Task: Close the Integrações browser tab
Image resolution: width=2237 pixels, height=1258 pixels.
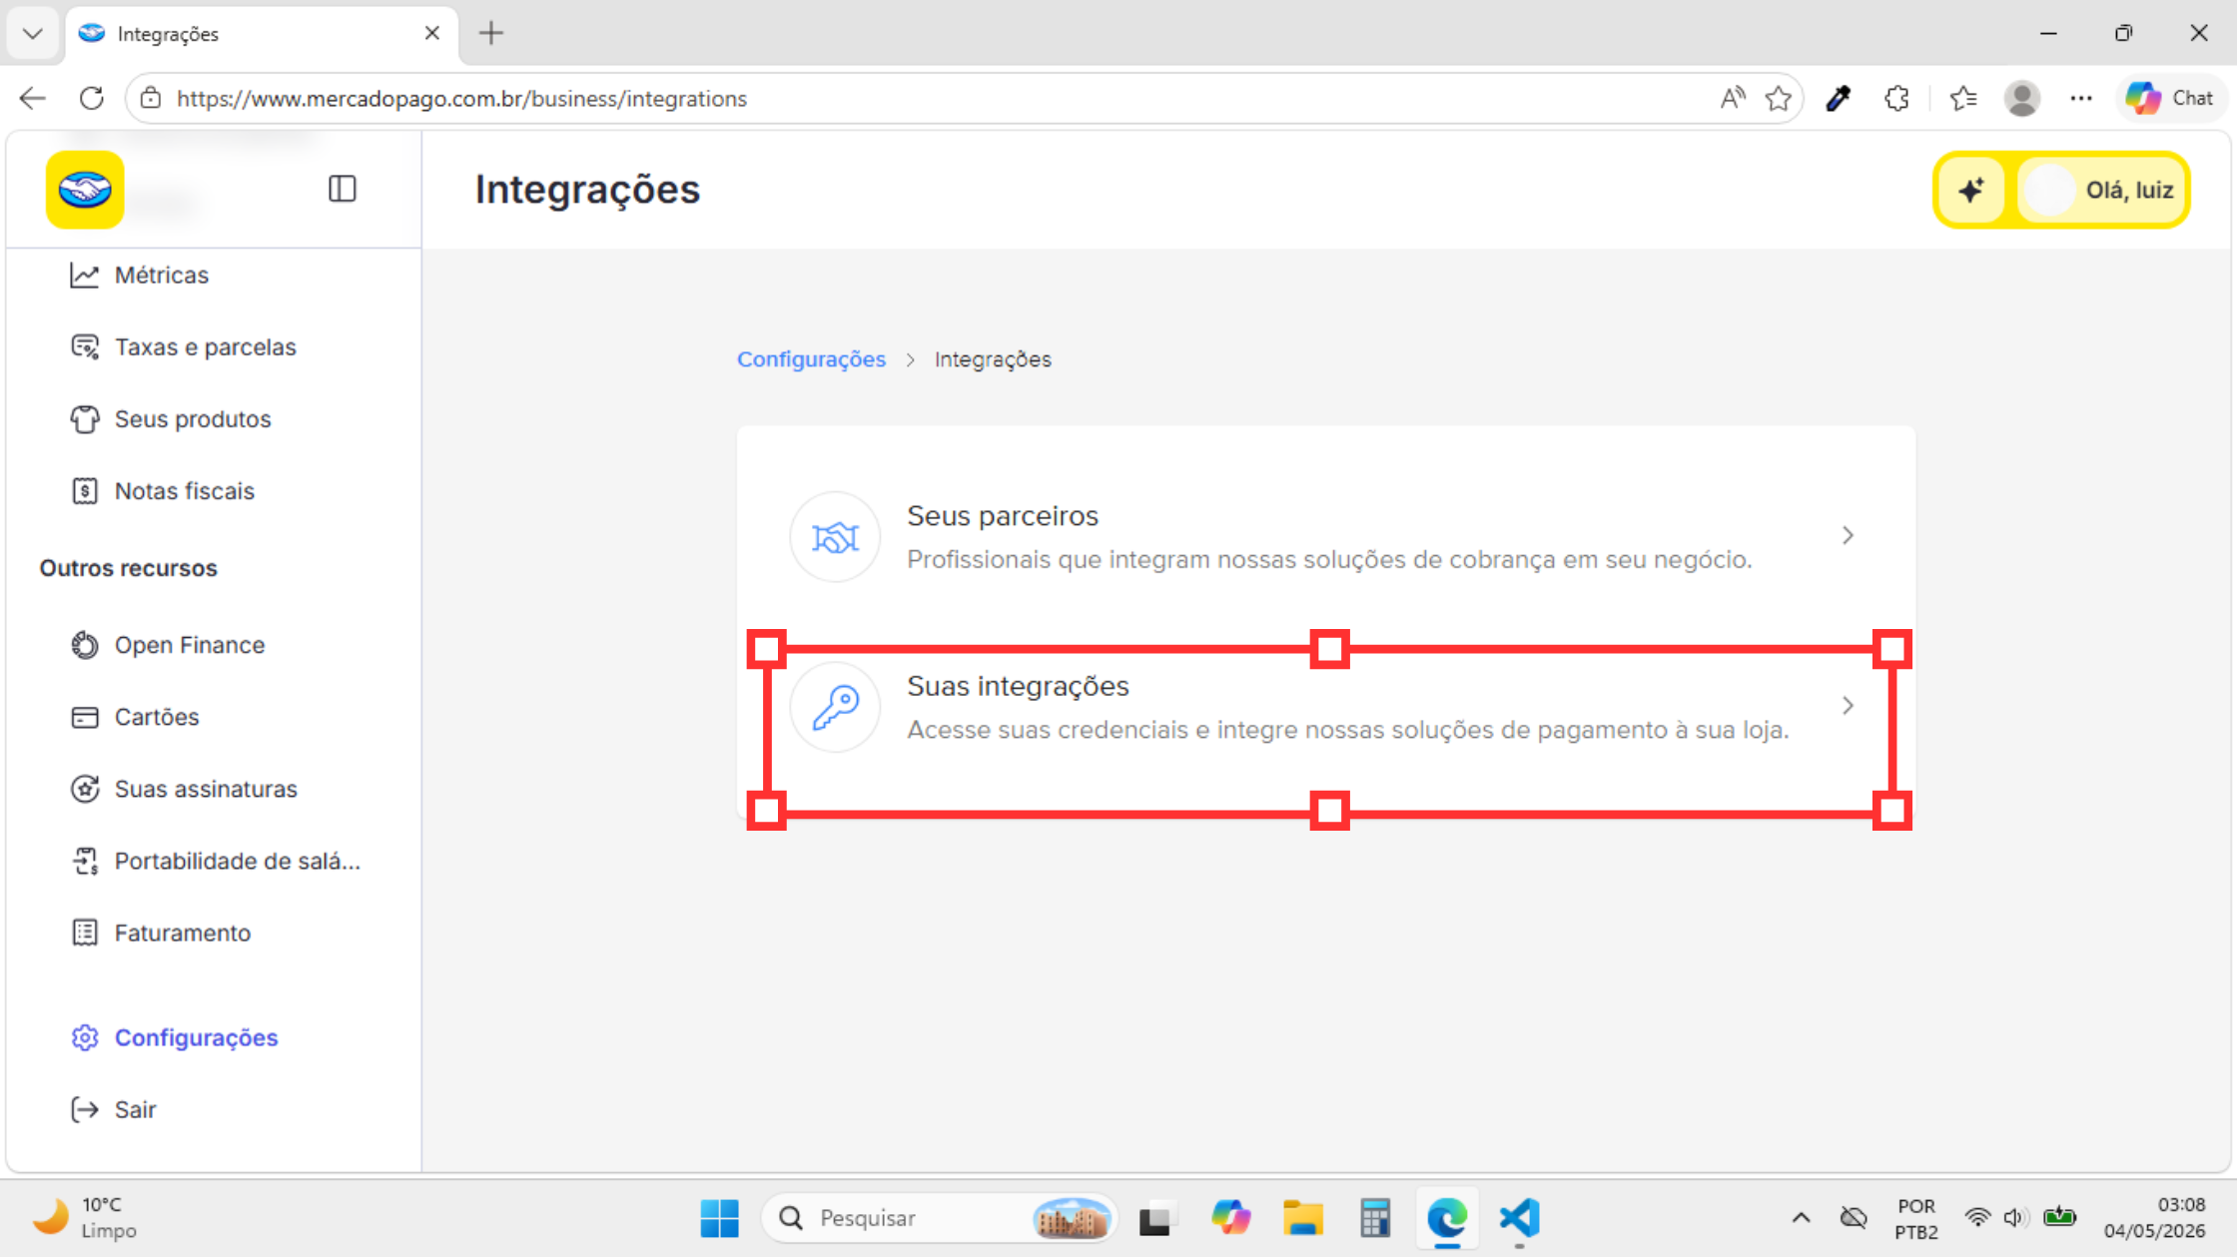Action: (432, 33)
